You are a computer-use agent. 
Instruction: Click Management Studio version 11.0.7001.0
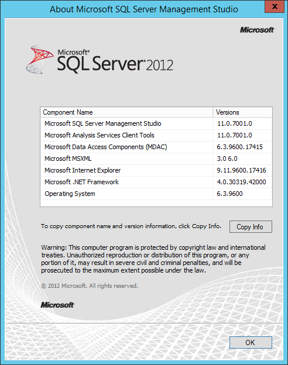coord(235,123)
